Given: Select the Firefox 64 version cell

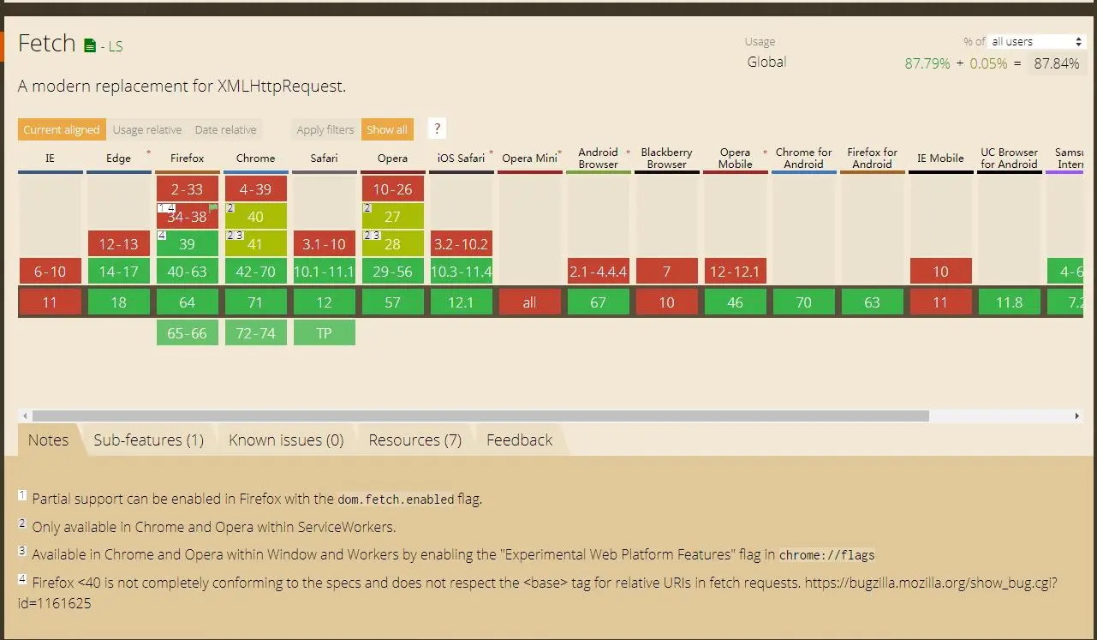Looking at the screenshot, I should (187, 302).
